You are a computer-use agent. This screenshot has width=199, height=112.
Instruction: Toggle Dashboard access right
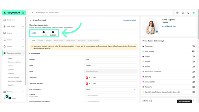tap(193, 46)
